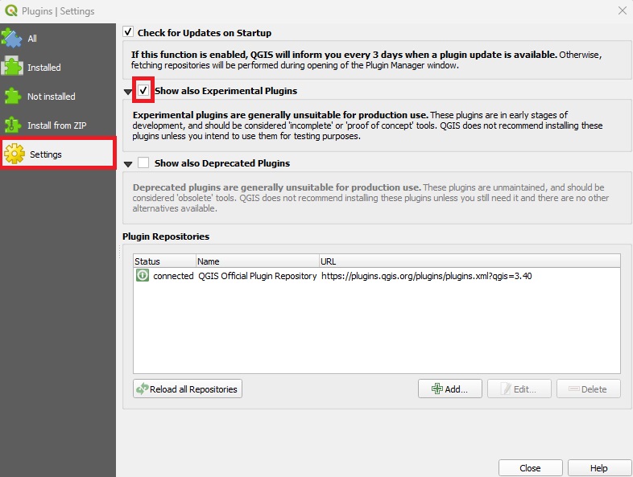Click the Plugin Repositories heading

click(x=166, y=236)
